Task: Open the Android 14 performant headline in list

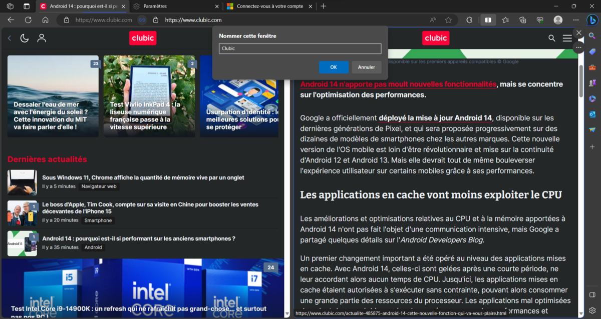Action: tap(139, 238)
